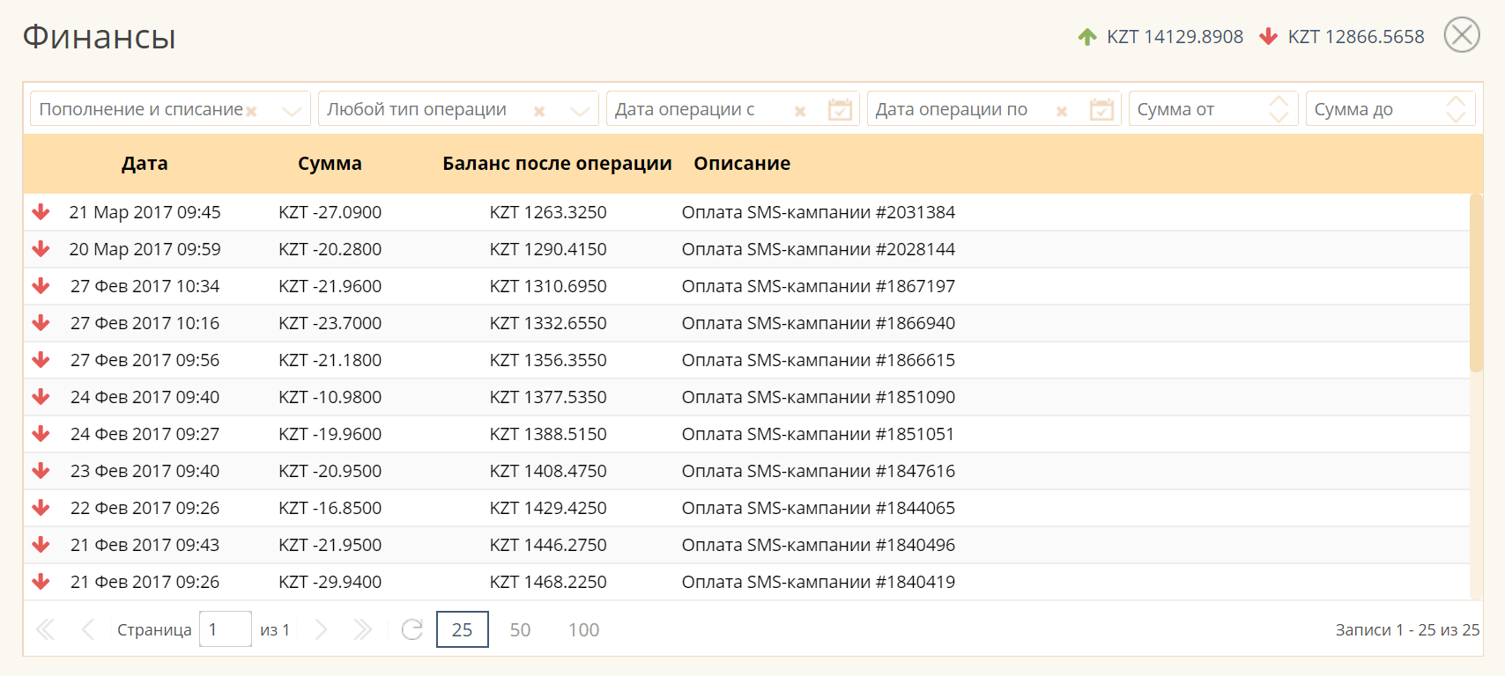1505x676 pixels.
Task: Click red arrow on 23 Фев 2017 09:40 row
Action: (x=41, y=471)
